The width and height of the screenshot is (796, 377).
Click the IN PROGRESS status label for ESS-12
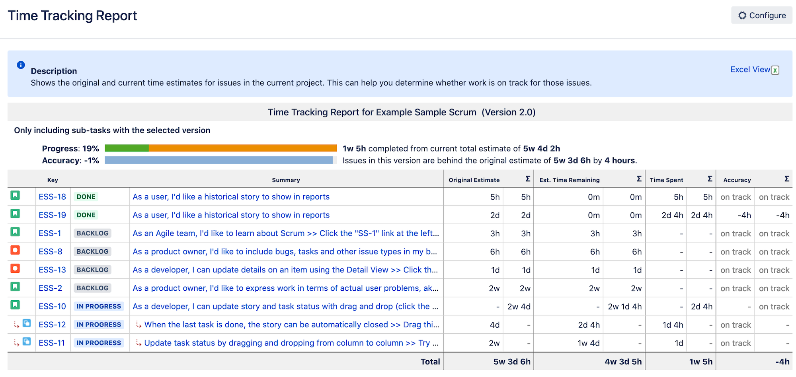(99, 325)
